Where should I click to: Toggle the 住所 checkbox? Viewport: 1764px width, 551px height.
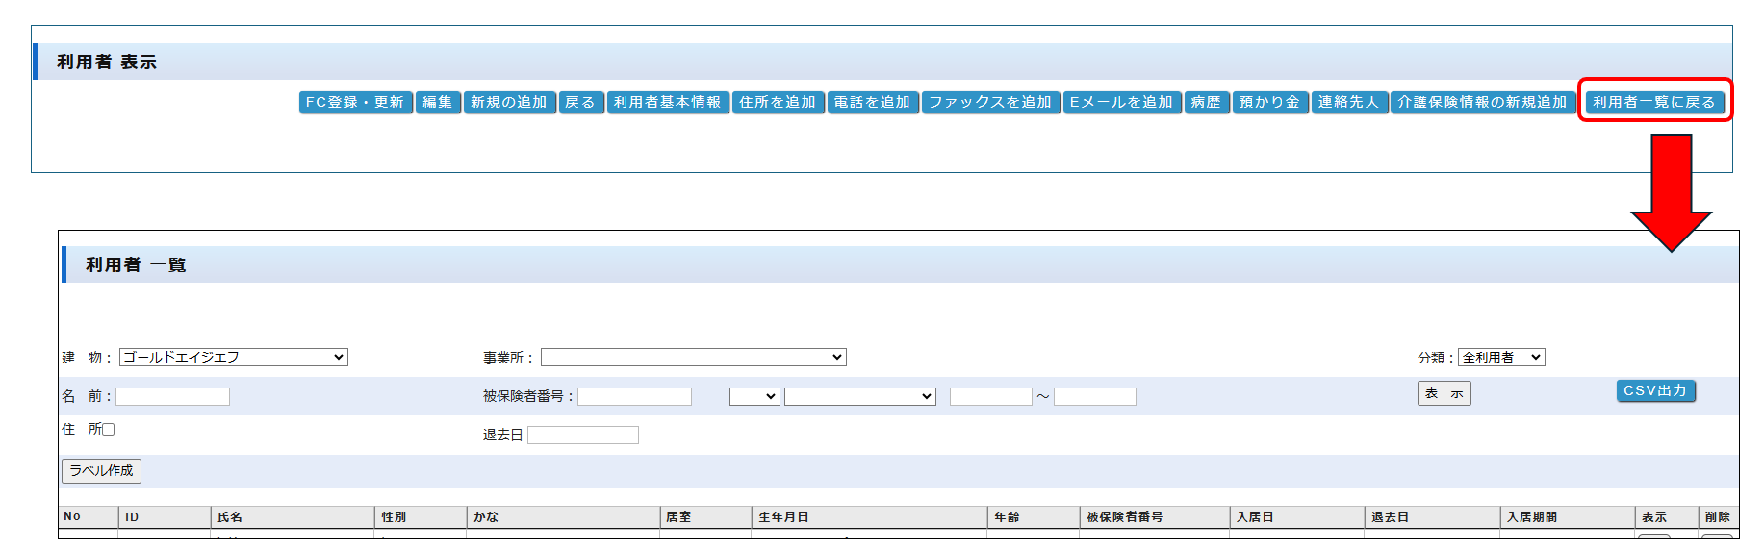click(109, 430)
